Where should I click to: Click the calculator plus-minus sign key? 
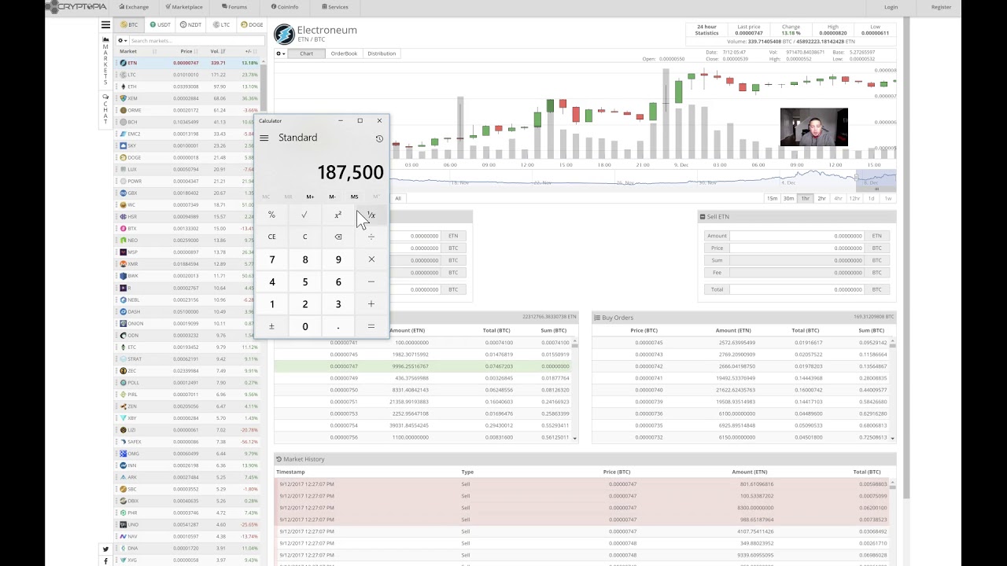[x=271, y=326]
